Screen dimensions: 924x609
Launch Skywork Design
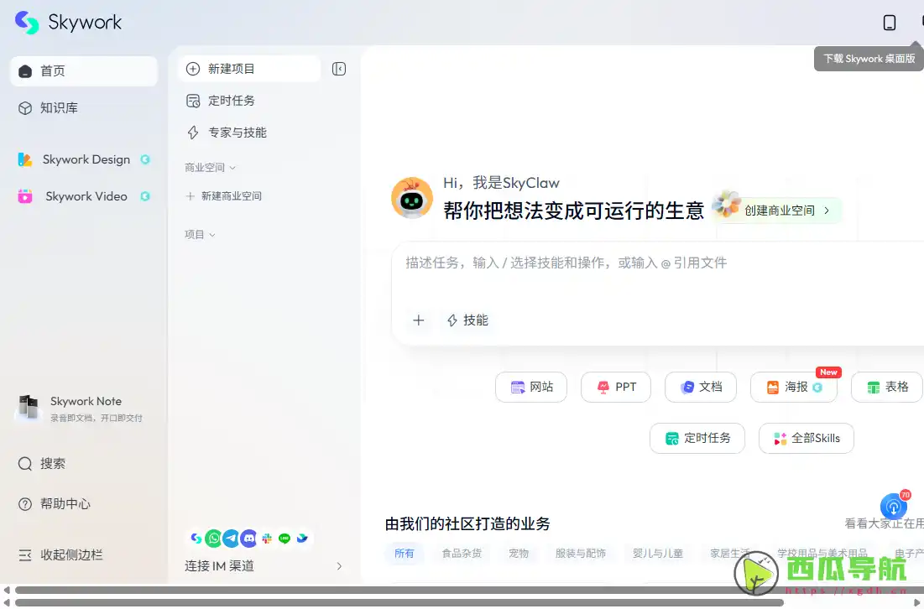(x=84, y=159)
